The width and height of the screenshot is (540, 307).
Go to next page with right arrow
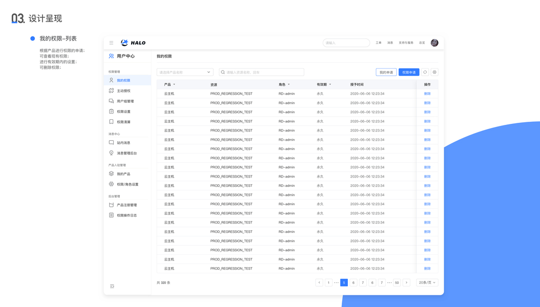tap(406, 282)
